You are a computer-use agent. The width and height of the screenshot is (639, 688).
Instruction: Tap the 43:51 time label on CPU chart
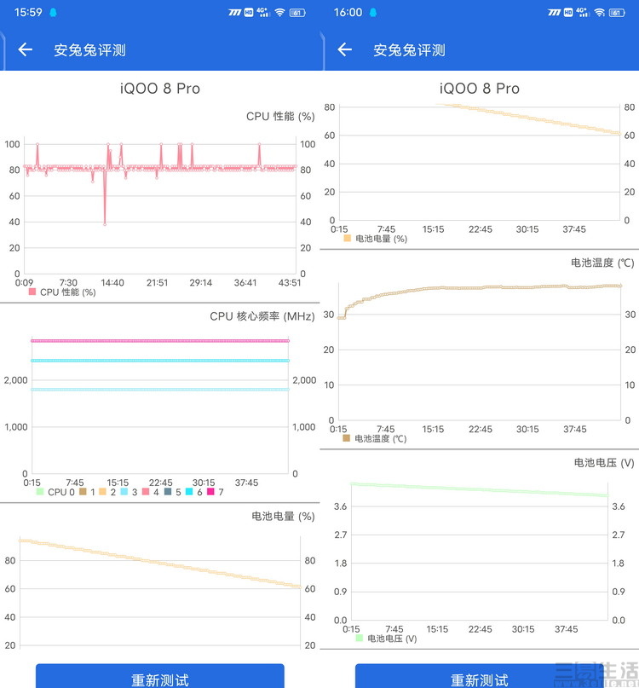click(290, 282)
